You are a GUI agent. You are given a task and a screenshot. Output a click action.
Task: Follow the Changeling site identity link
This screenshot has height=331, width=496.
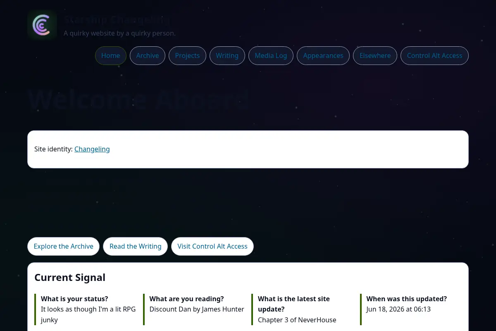click(x=92, y=149)
